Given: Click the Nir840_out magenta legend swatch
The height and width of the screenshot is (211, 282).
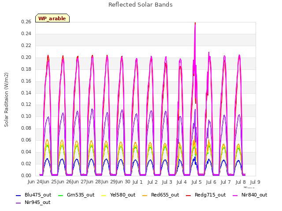Looking at the screenshot, I should coord(235,196).
